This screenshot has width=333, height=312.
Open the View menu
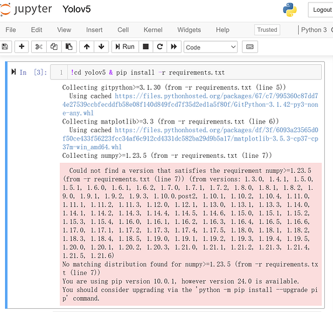click(x=64, y=30)
